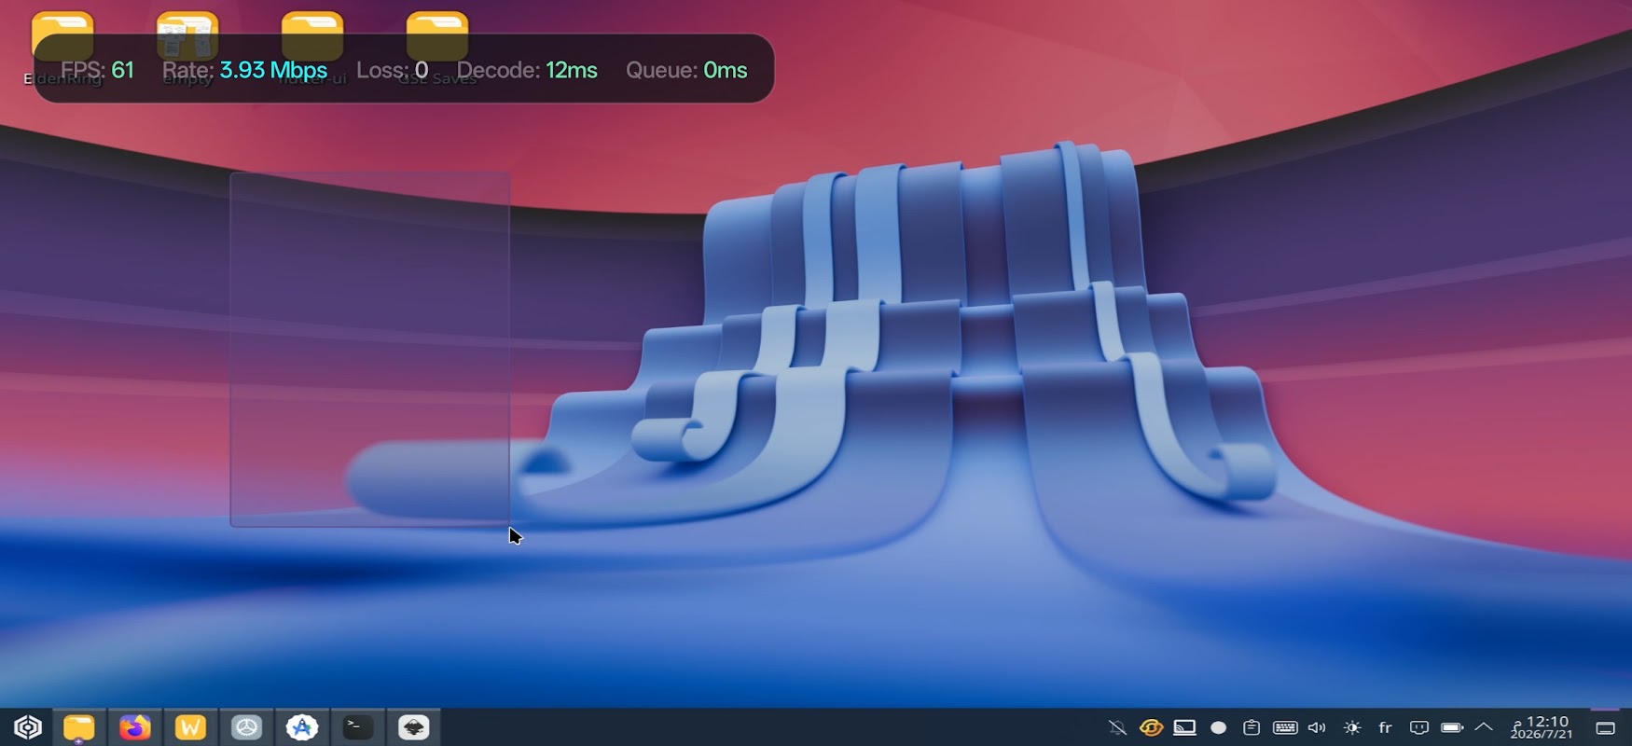Click the "Rate: 3.93 Mbps" overlay statistic
This screenshot has width=1632, height=746.
[244, 70]
